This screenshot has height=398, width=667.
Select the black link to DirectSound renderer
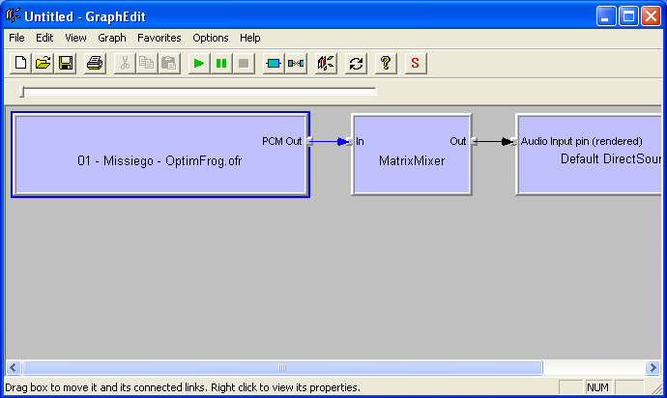tap(494, 142)
